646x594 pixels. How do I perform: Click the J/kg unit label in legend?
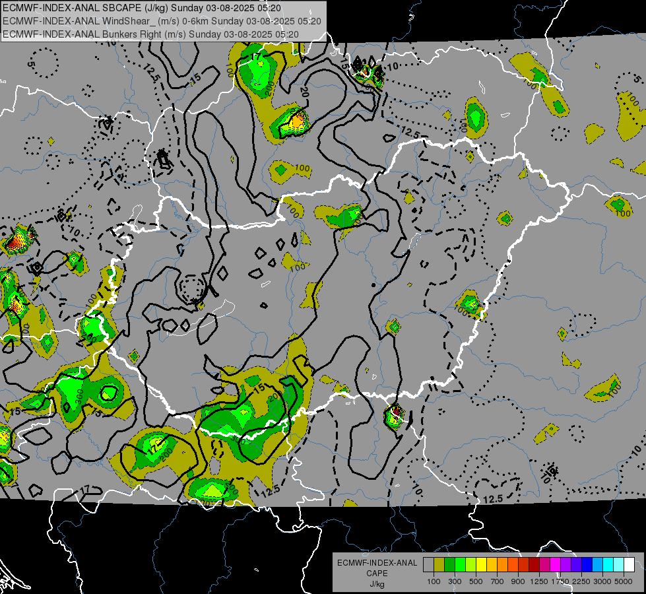[377, 584]
